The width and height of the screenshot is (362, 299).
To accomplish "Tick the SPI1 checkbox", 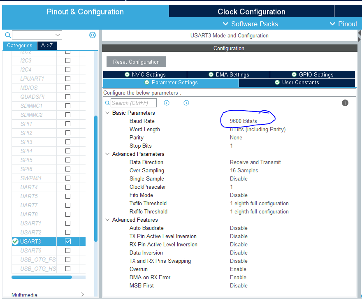I will tap(67, 124).
